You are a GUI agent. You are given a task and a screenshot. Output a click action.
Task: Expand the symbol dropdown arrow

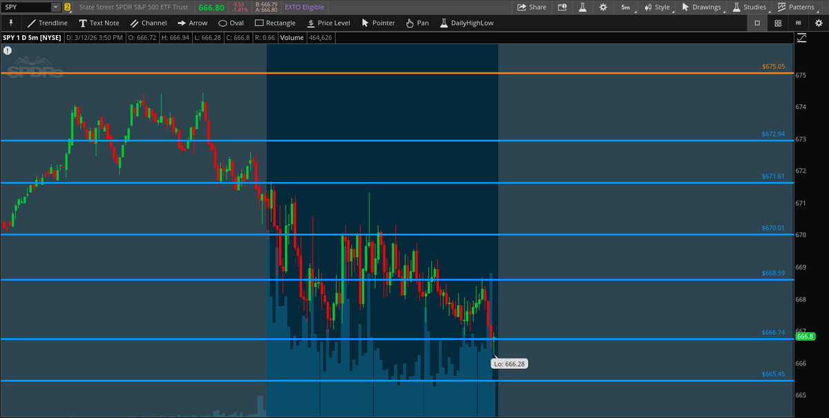pos(55,7)
